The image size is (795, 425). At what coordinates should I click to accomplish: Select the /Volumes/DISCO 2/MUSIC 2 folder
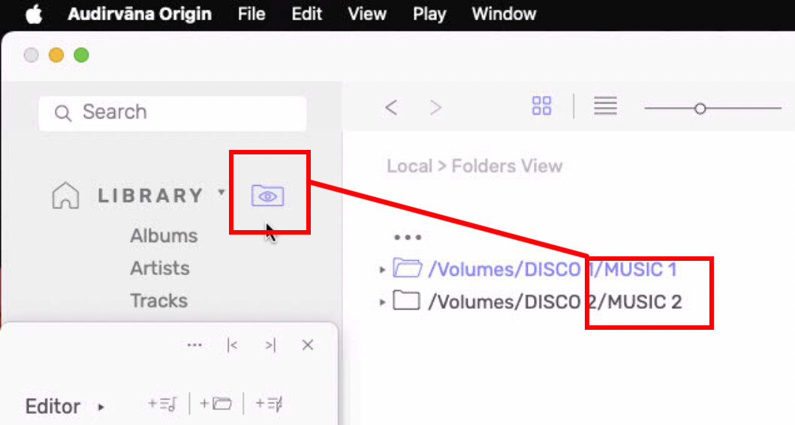(x=556, y=302)
